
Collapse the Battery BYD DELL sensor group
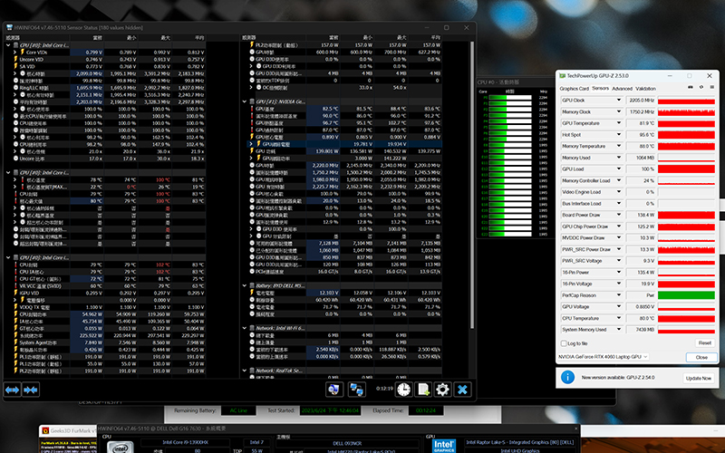[x=245, y=285]
